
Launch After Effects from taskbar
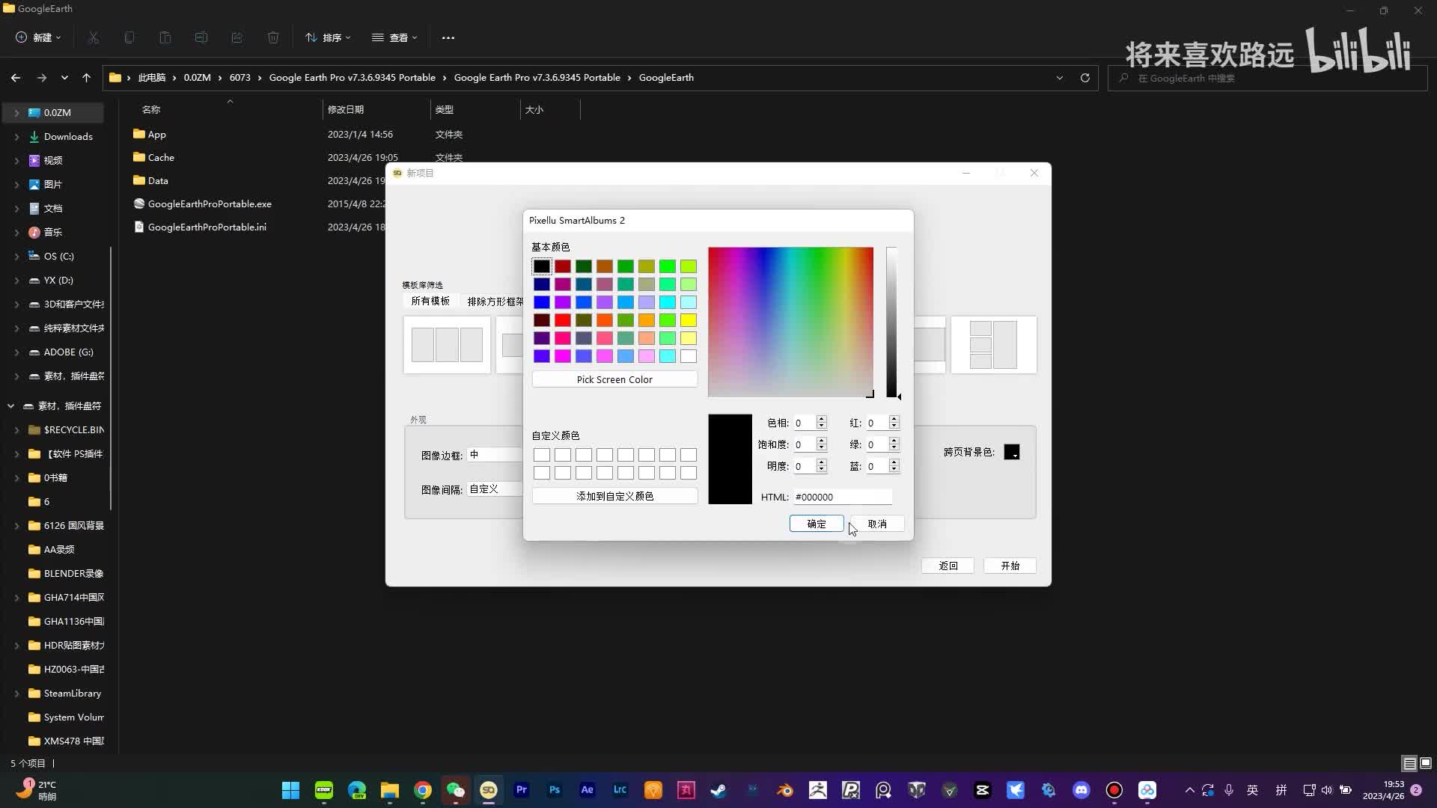pyautogui.click(x=588, y=790)
